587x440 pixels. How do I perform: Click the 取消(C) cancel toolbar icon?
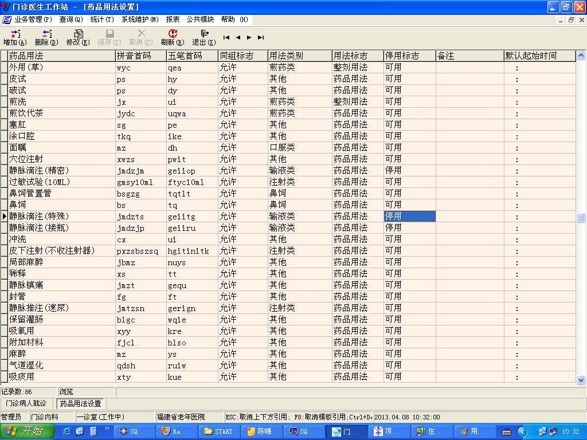(141, 37)
